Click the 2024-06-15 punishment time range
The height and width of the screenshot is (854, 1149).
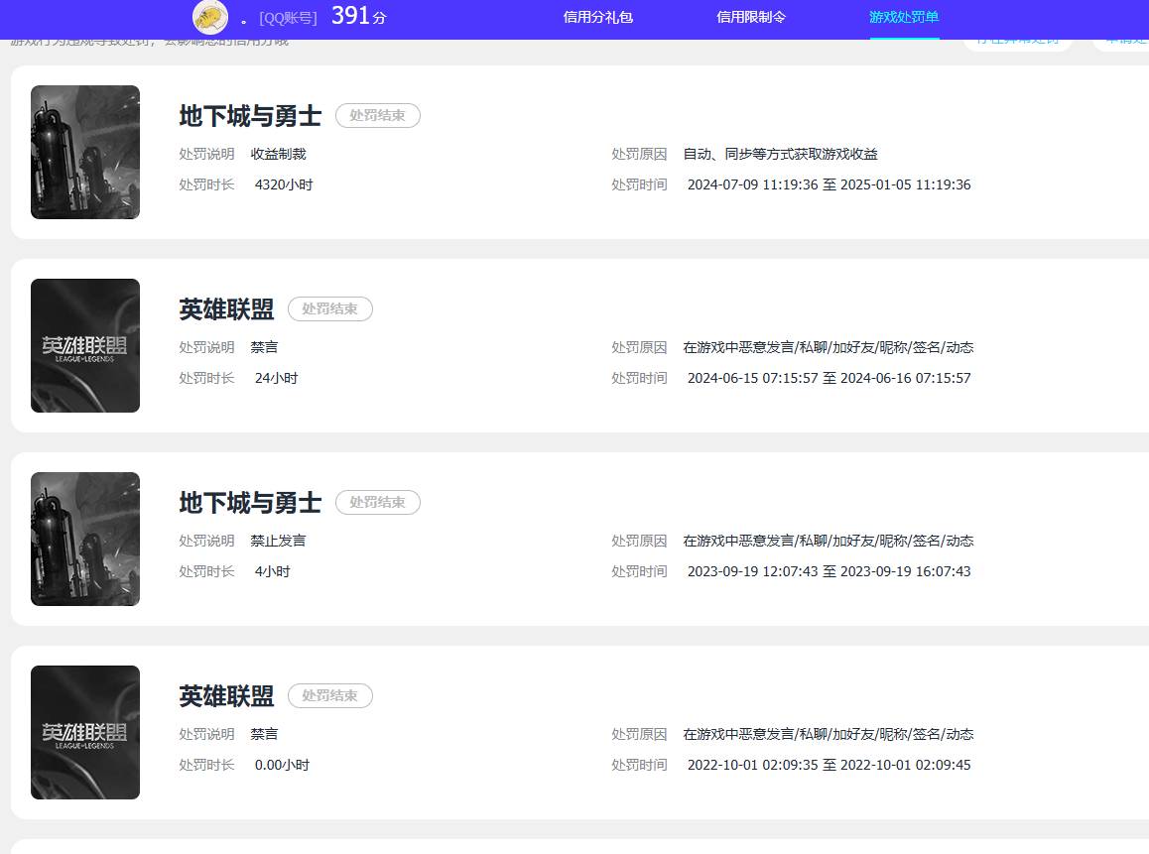829,378
